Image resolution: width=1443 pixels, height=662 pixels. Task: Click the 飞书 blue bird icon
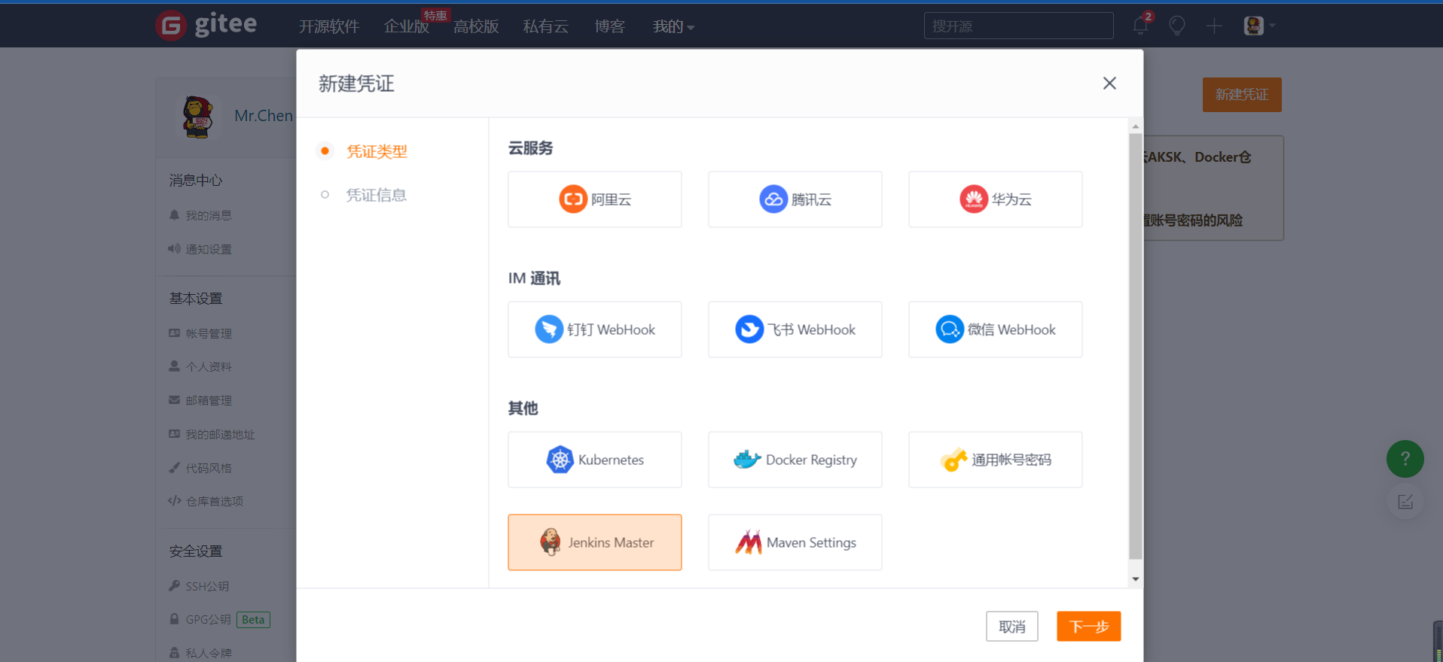[749, 329]
